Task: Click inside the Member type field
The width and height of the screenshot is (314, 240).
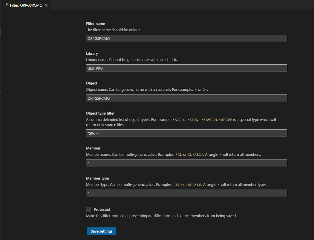Action: 186,193
